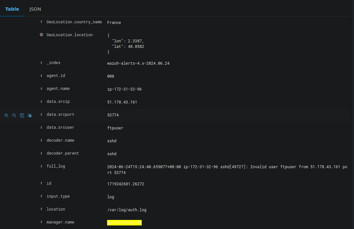Filter for data.srcport field present
Viewport: 354px width, 229px height.
coord(29,115)
